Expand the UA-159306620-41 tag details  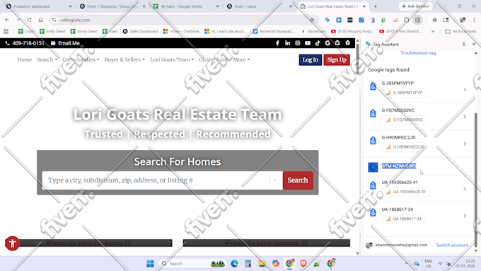point(465,189)
